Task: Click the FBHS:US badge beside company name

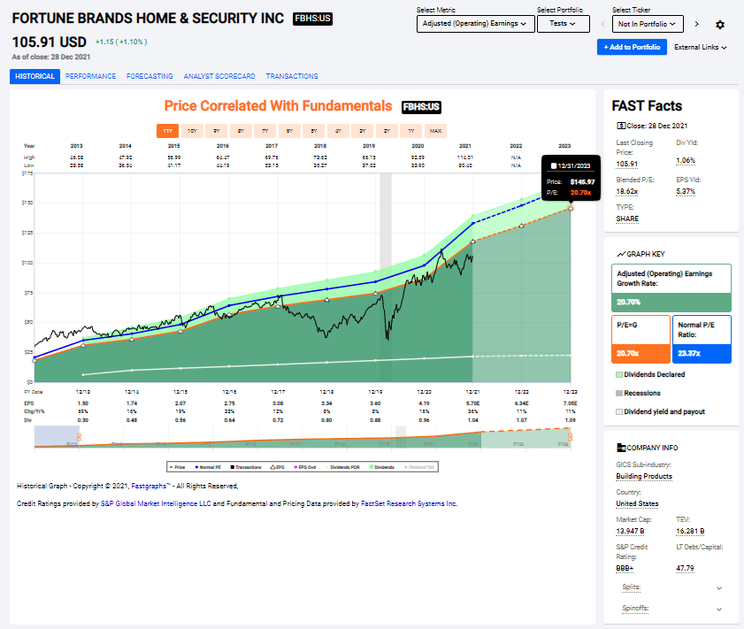Action: point(312,19)
